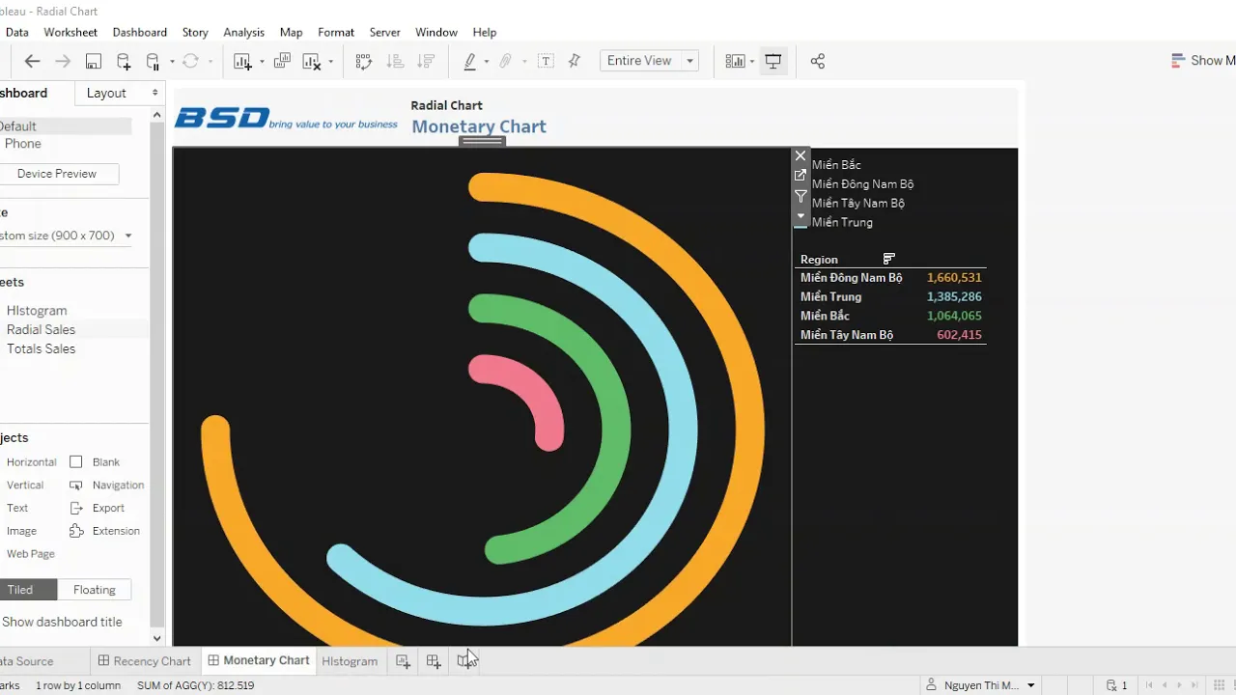The height and width of the screenshot is (695, 1236).
Task: Click the Share workbook icon
Action: [818, 61]
